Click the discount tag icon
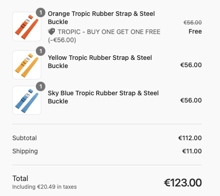220x196 pixels. pyautogui.click(x=52, y=31)
